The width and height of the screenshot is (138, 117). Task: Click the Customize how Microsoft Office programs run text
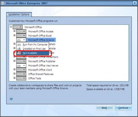click(33, 21)
